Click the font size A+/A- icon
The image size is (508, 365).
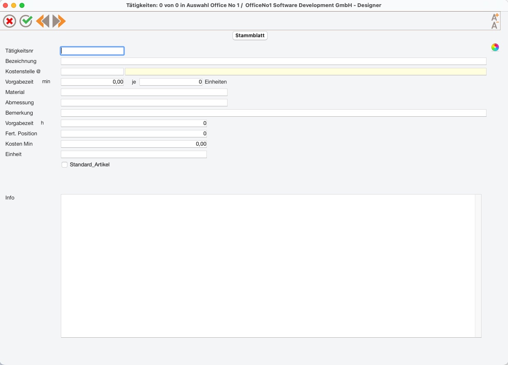pos(495,21)
